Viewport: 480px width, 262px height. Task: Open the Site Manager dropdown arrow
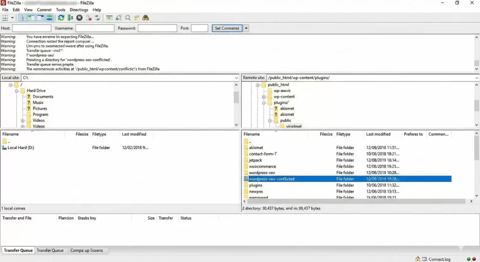coord(12,18)
